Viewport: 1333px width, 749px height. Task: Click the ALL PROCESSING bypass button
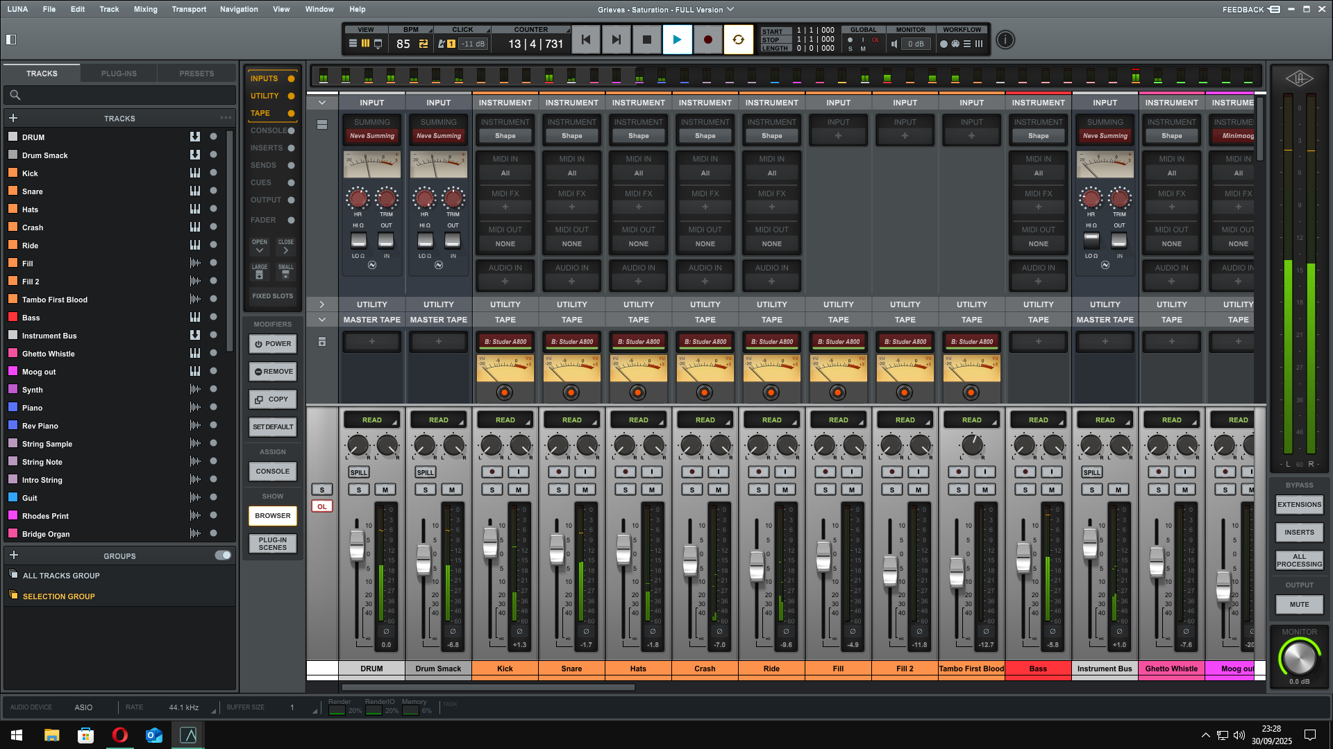1299,560
